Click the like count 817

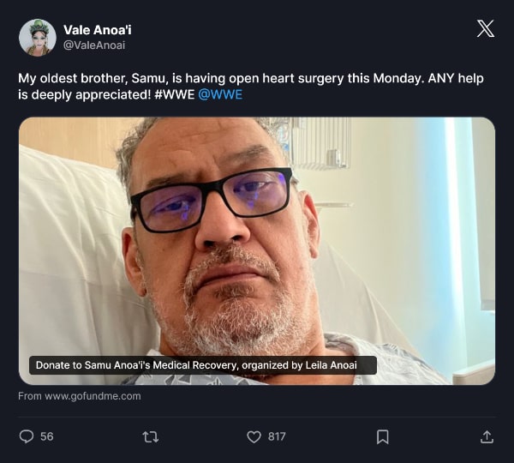(277, 436)
